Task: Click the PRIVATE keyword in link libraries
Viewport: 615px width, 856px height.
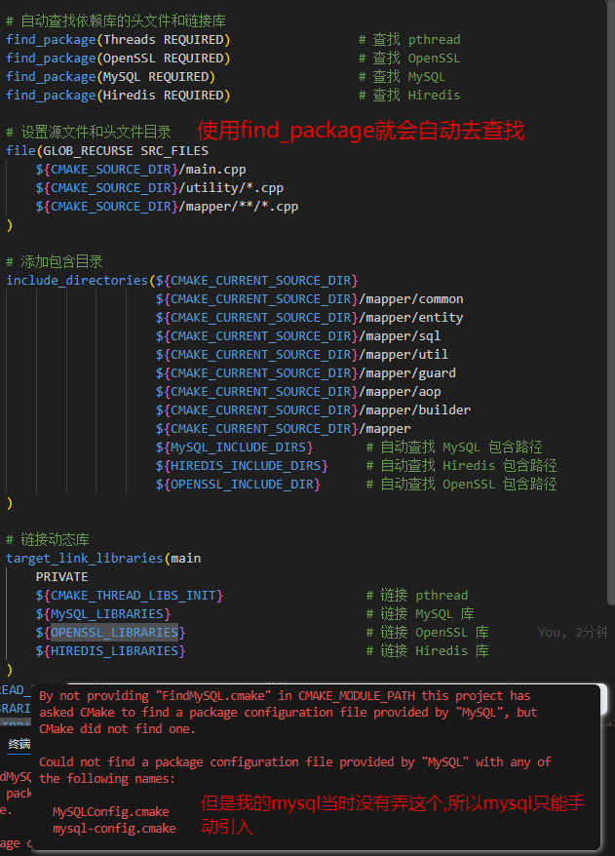Action: pyautogui.click(x=61, y=577)
